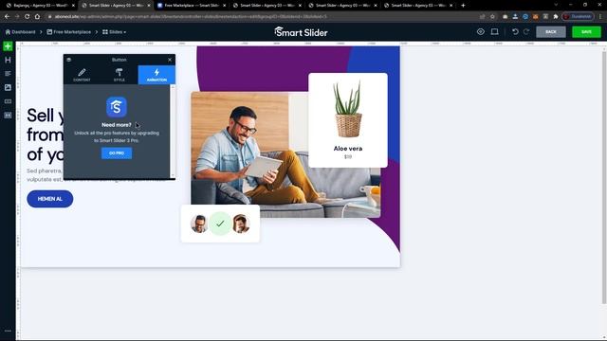Select the Aloe vera product card
This screenshot has width=607, height=341.
tap(348, 120)
